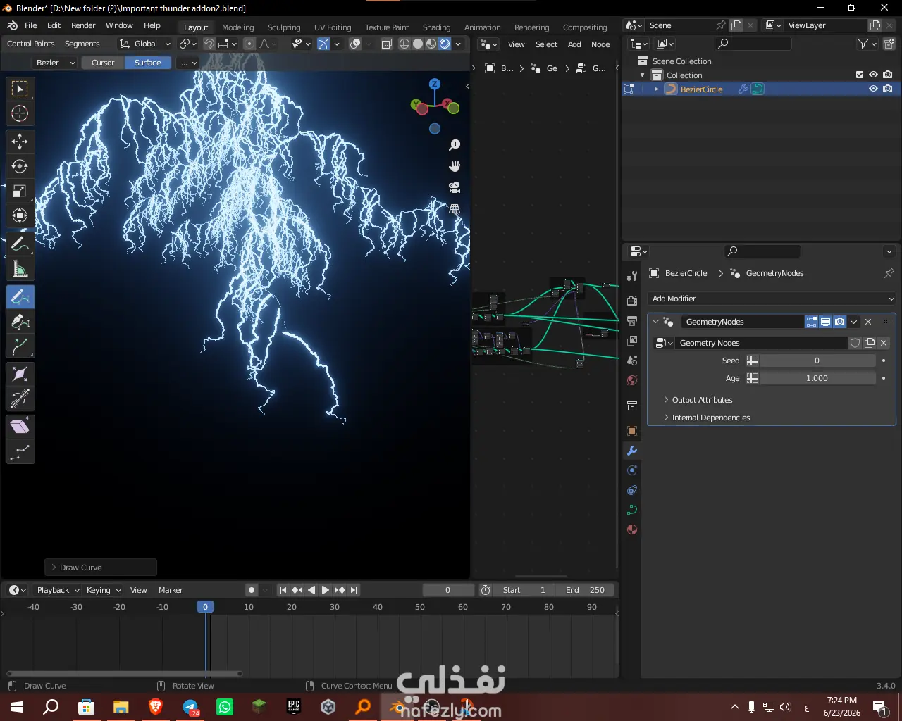Open the Keying dropdown in timeline
This screenshot has width=902, height=721.
103,590
